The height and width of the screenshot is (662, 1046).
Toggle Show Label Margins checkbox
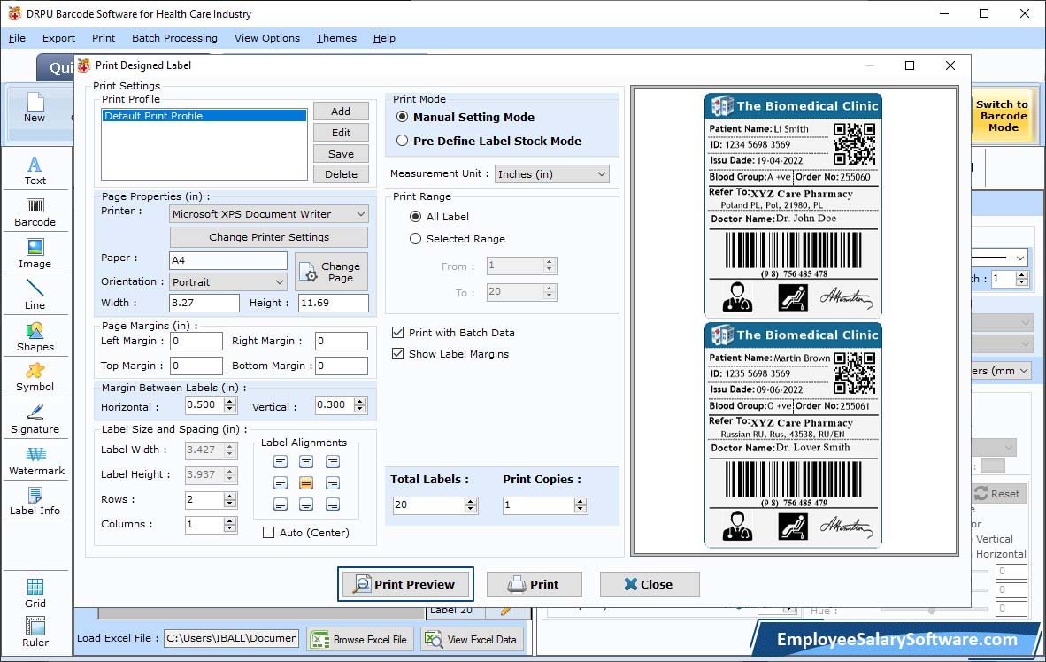tap(397, 354)
